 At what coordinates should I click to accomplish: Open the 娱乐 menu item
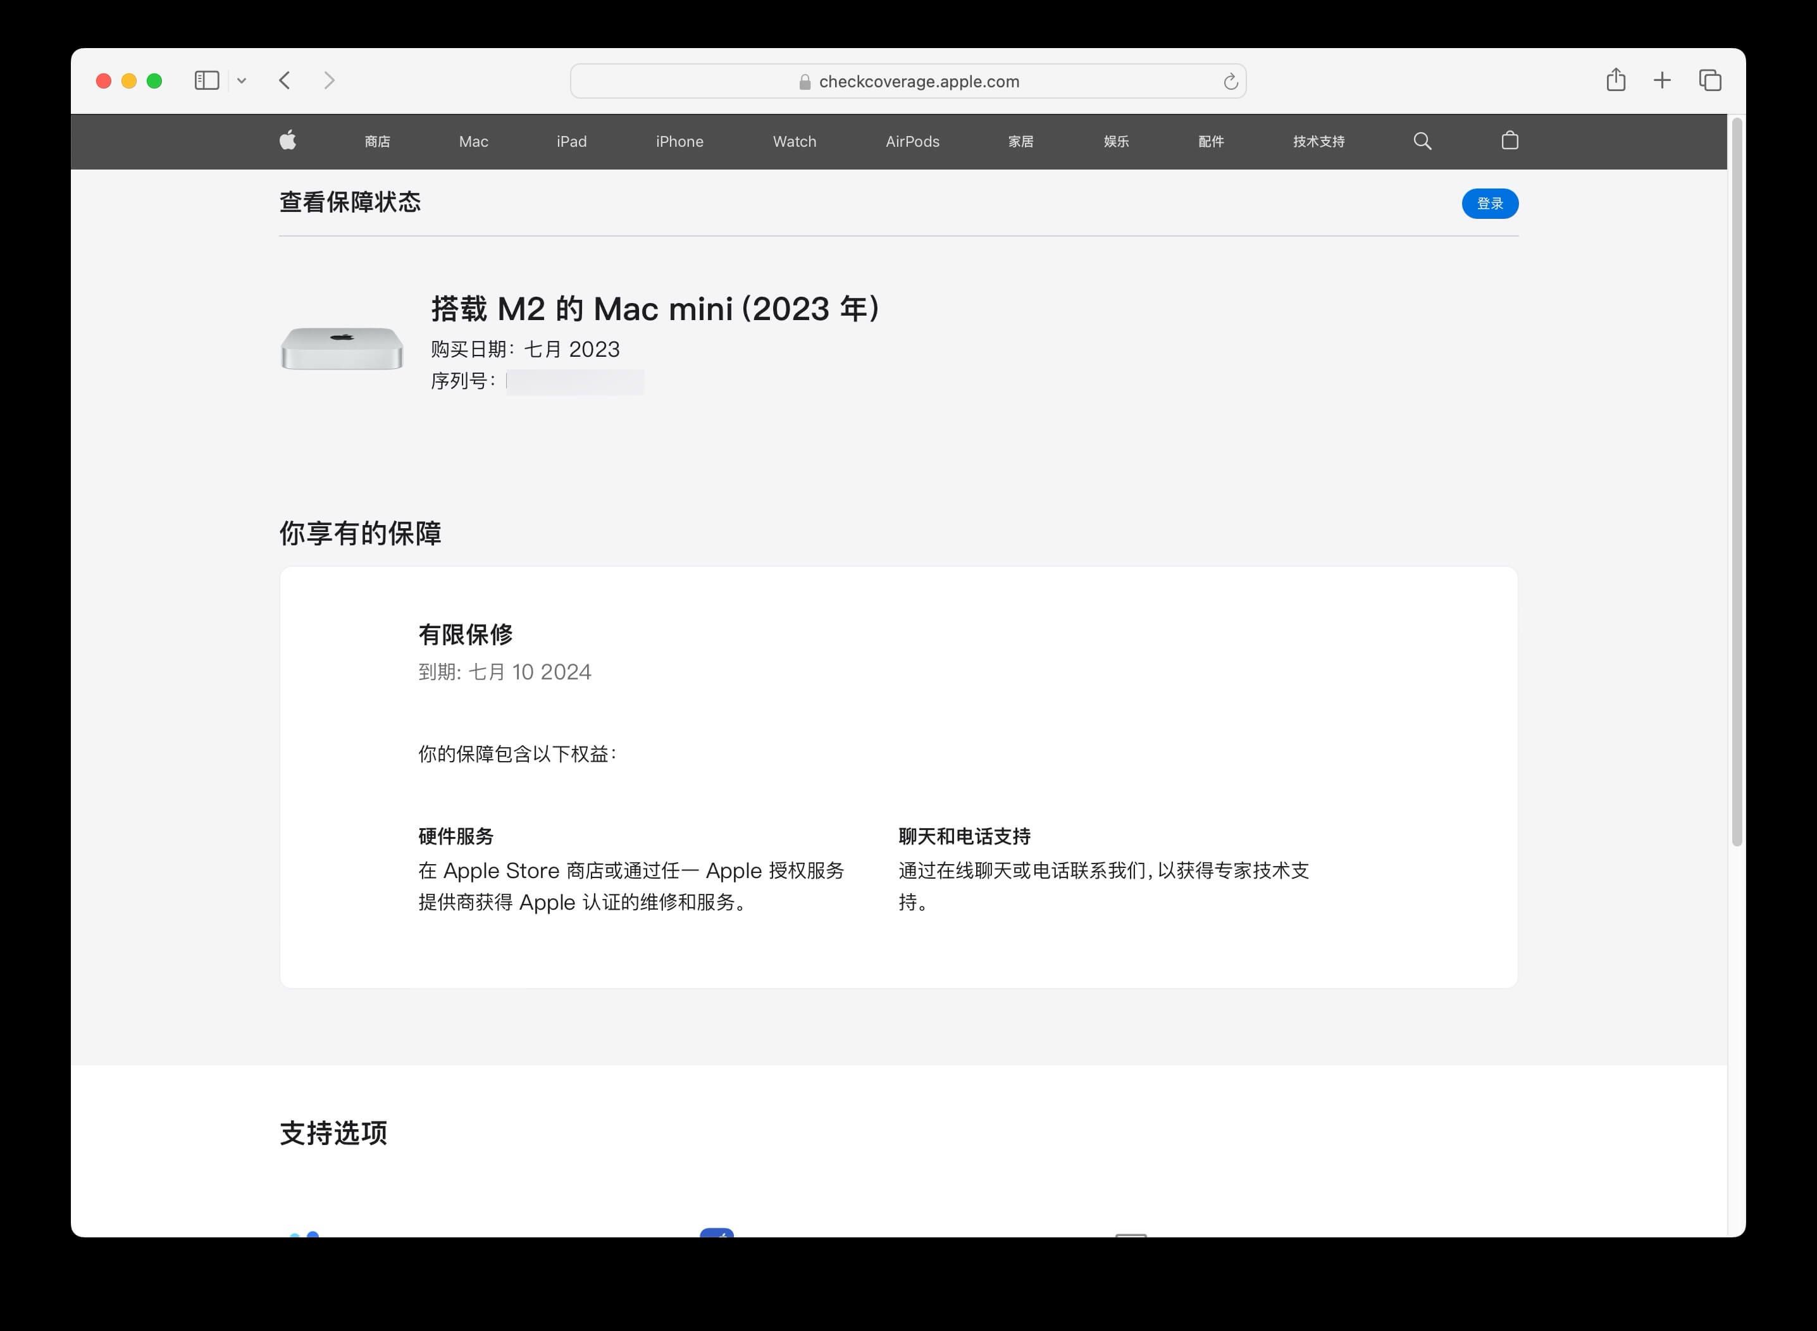pos(1116,142)
